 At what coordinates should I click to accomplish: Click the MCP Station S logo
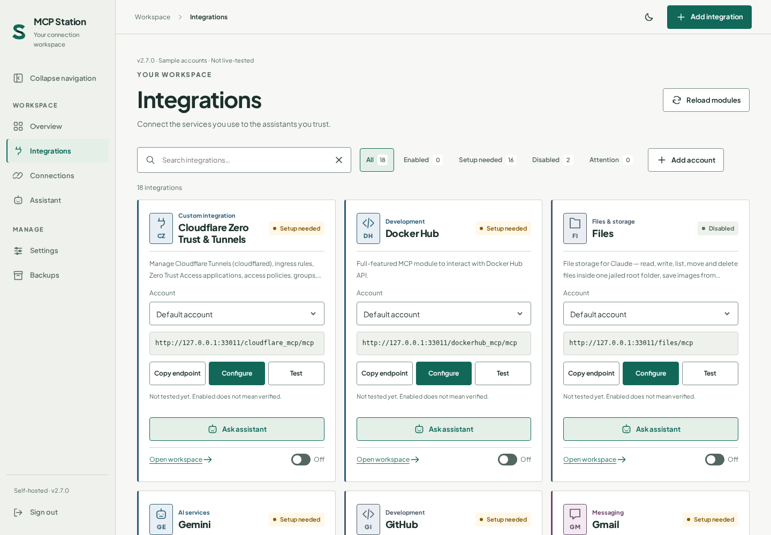[19, 32]
